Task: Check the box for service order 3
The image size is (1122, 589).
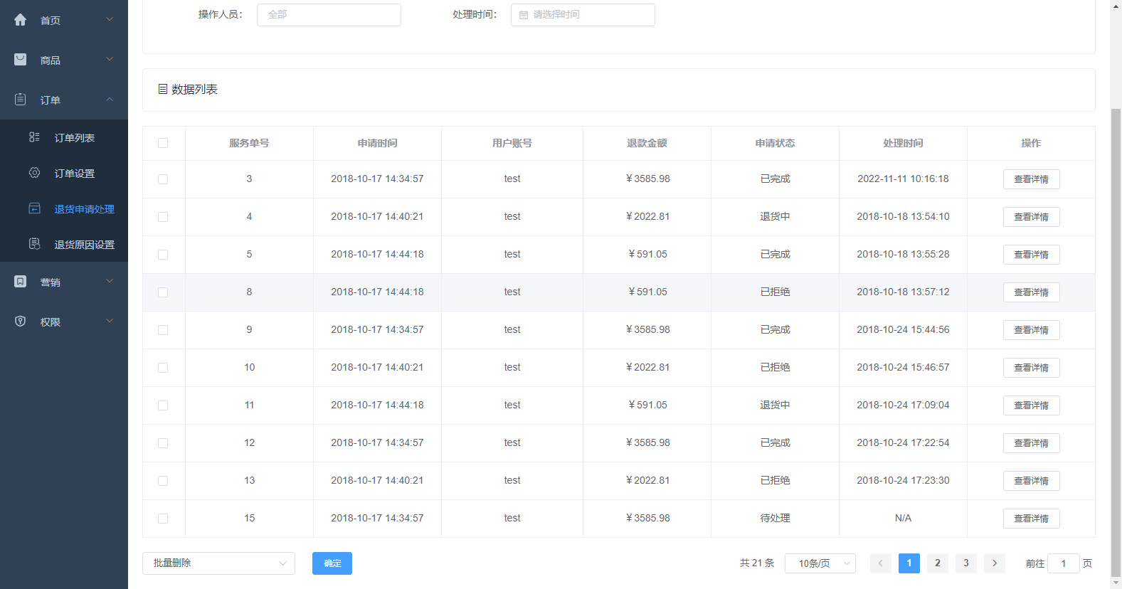Action: tap(163, 179)
